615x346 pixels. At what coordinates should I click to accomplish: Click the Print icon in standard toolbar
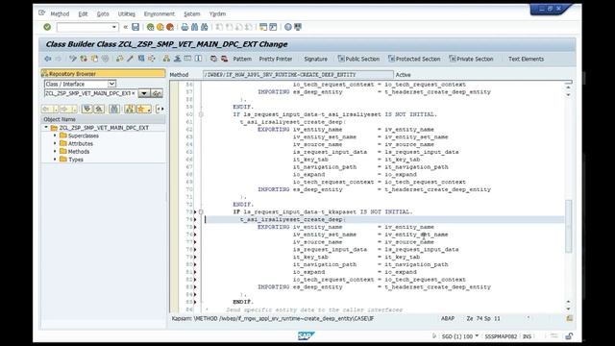pos(184,27)
